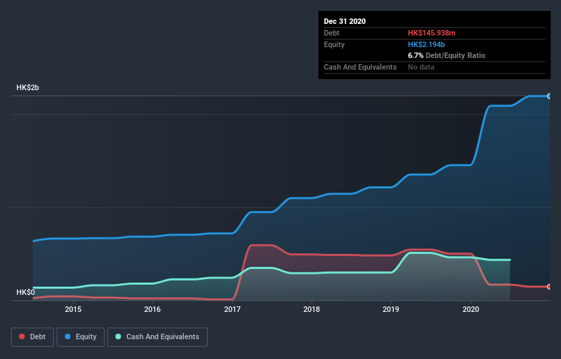
Task: Click the No data cash value
Action: [421, 67]
